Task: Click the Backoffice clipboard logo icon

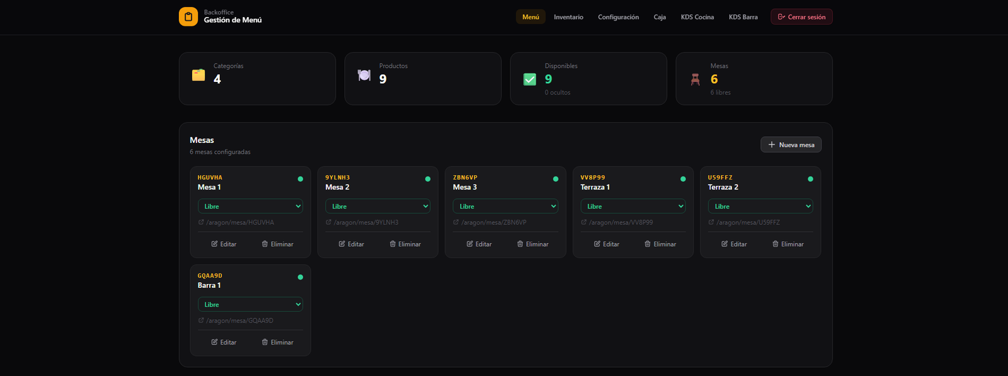Action: 188,17
